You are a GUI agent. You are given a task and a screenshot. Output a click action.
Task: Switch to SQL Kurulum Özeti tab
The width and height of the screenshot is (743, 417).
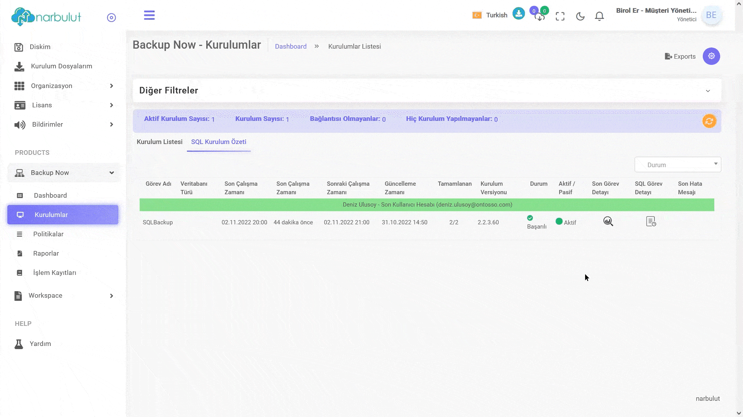point(219,142)
